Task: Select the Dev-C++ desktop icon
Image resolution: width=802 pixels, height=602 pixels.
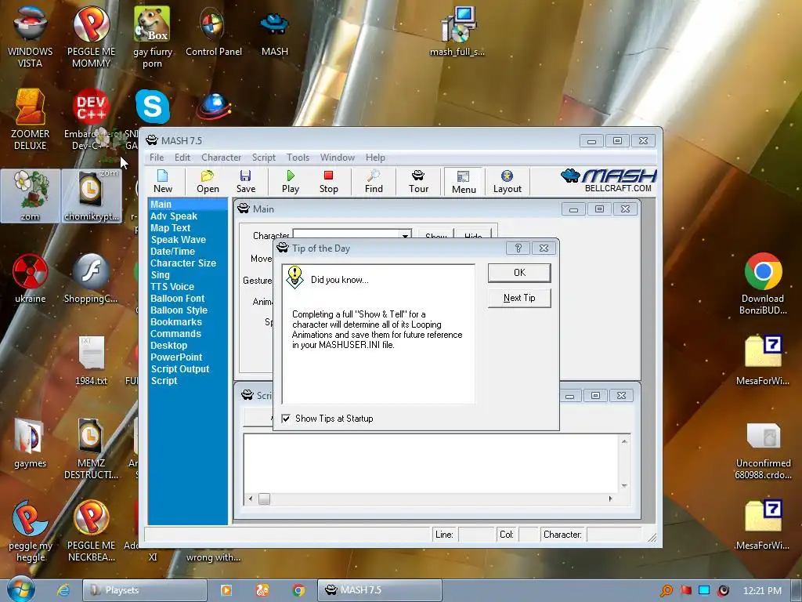Action: 91,119
